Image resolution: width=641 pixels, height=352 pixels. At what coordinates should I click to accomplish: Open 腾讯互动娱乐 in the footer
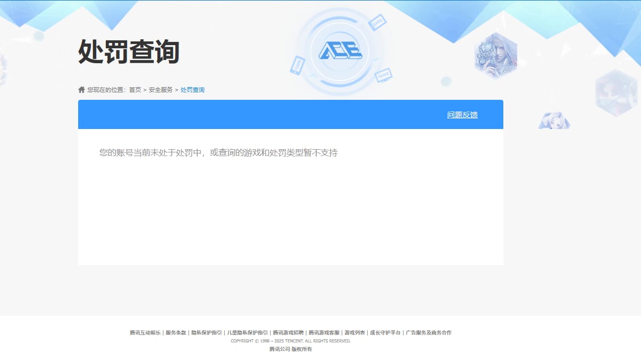coord(145,333)
